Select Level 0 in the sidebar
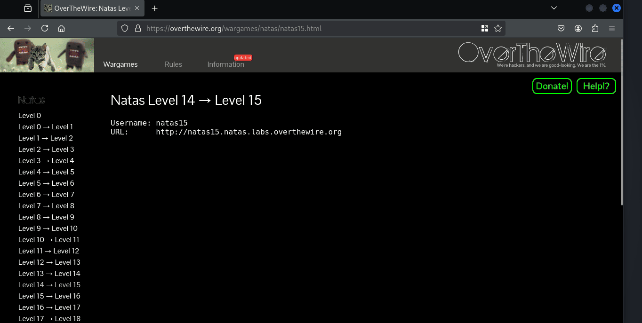The height and width of the screenshot is (323, 642). coord(30,116)
